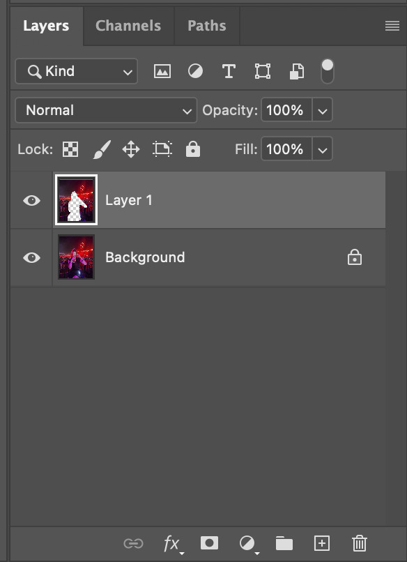407x562 pixels.
Task: Create new fill or adjustment layer
Action: [x=249, y=545]
